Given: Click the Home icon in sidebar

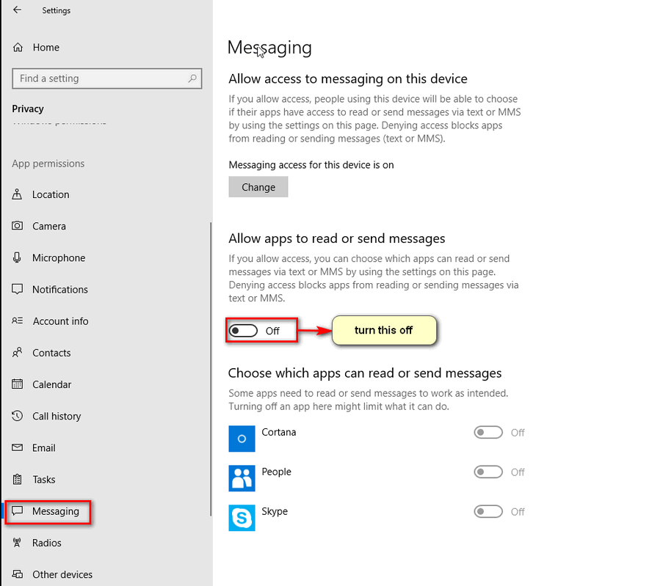Looking at the screenshot, I should tap(18, 48).
